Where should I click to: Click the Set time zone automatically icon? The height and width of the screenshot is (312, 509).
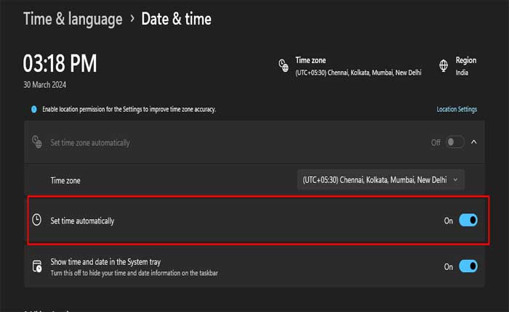[37, 142]
